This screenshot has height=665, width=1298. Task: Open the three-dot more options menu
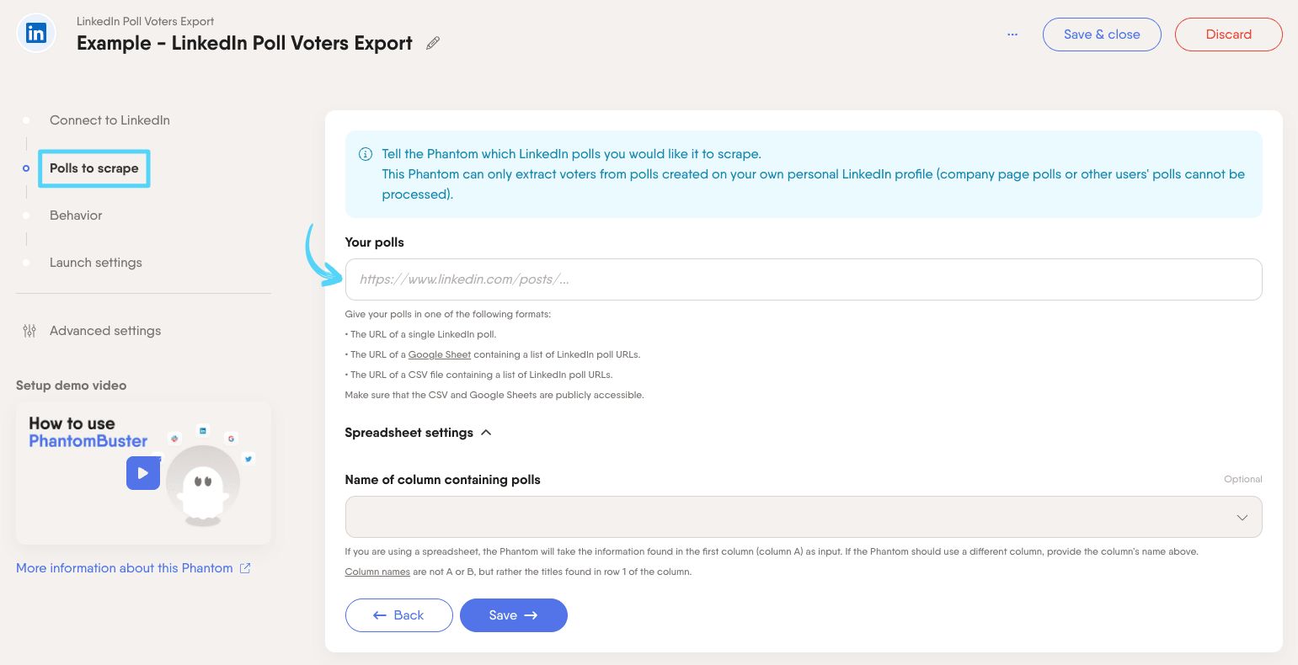(1012, 35)
